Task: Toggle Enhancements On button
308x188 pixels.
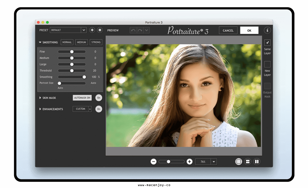Action: click(99, 109)
